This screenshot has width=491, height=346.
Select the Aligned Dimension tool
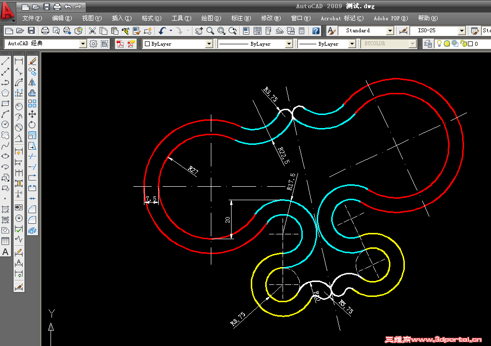(19, 72)
